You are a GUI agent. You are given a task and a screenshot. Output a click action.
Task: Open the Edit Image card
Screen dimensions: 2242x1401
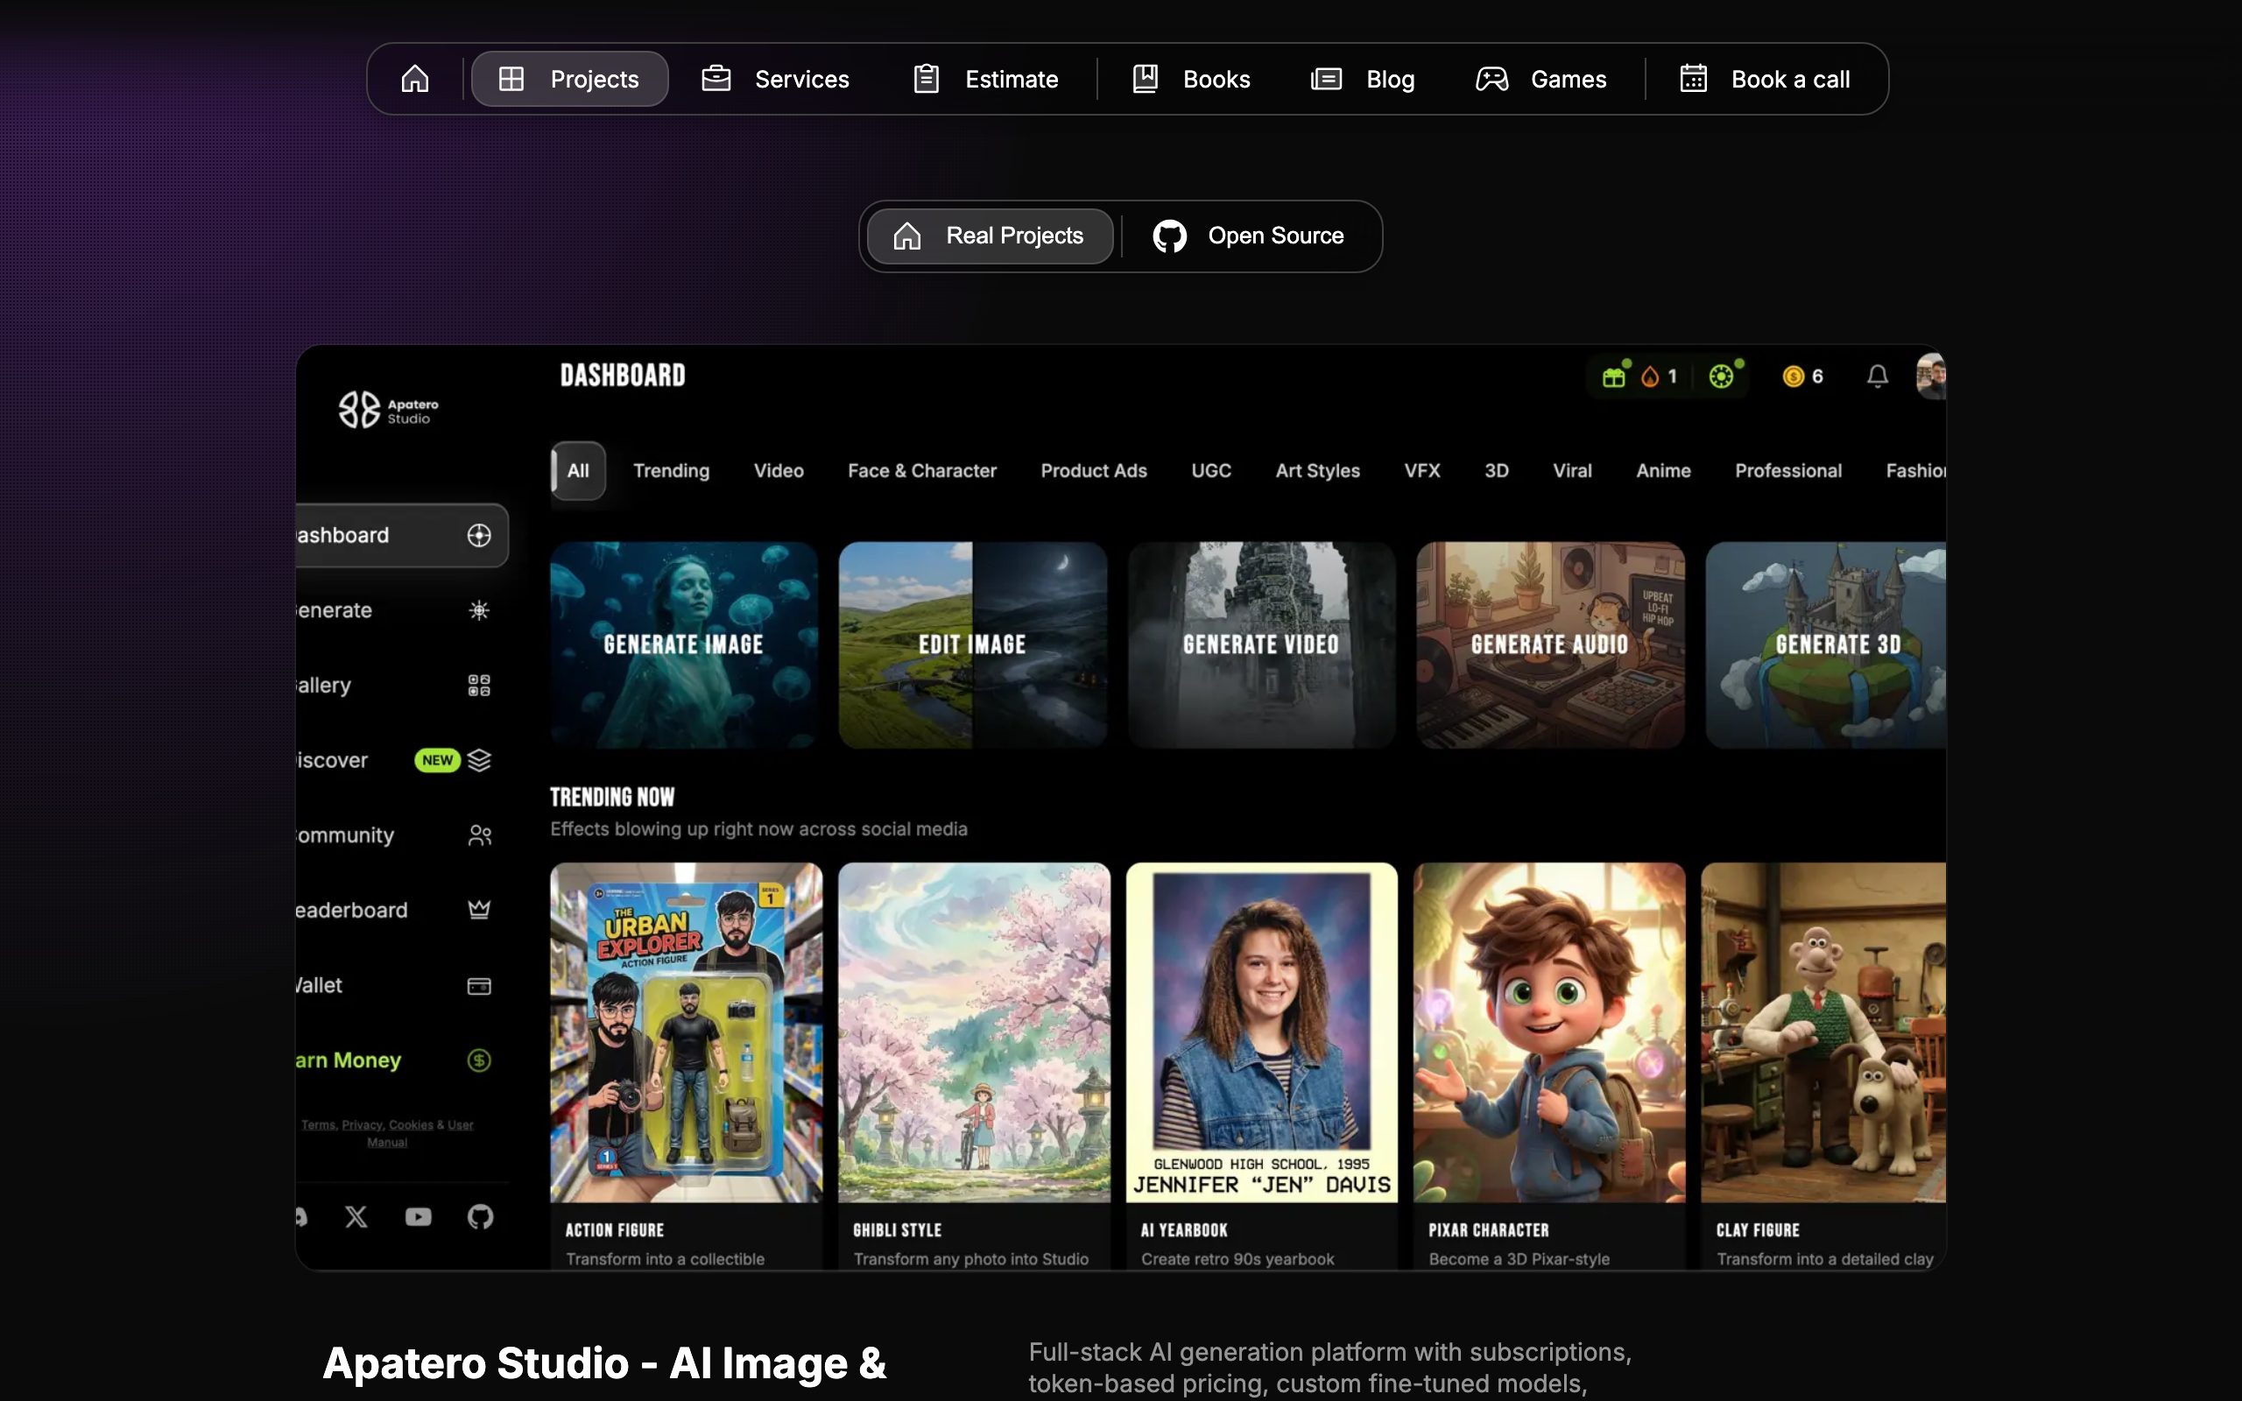point(973,645)
